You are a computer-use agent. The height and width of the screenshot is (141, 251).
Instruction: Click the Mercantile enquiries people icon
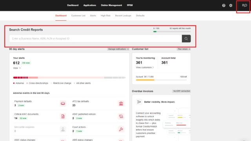[63, 129]
